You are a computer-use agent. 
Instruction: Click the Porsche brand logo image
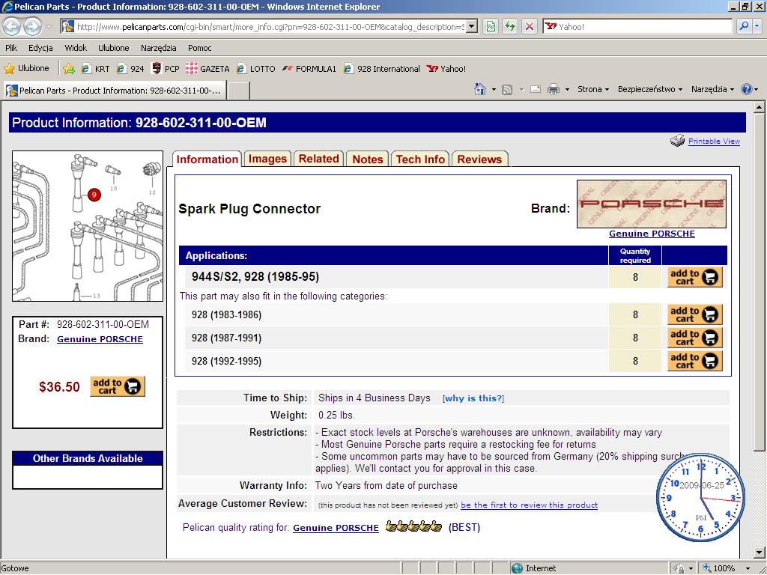(x=652, y=204)
